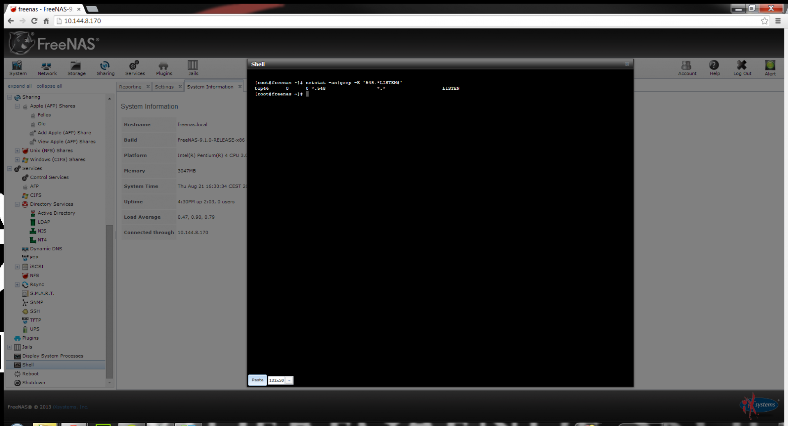Open the shell size 132x50 dropdown
The height and width of the screenshot is (426, 788).
[289, 381]
